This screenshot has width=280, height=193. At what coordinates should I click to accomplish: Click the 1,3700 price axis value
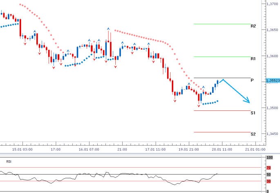click(272, 4)
